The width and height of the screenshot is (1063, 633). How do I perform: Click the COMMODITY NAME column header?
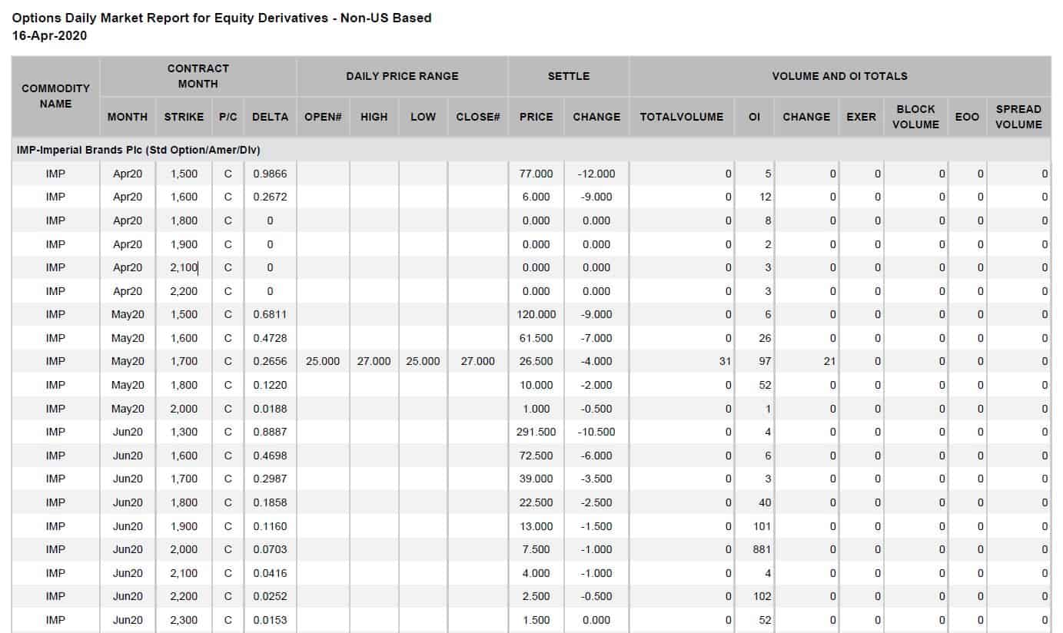click(x=54, y=96)
